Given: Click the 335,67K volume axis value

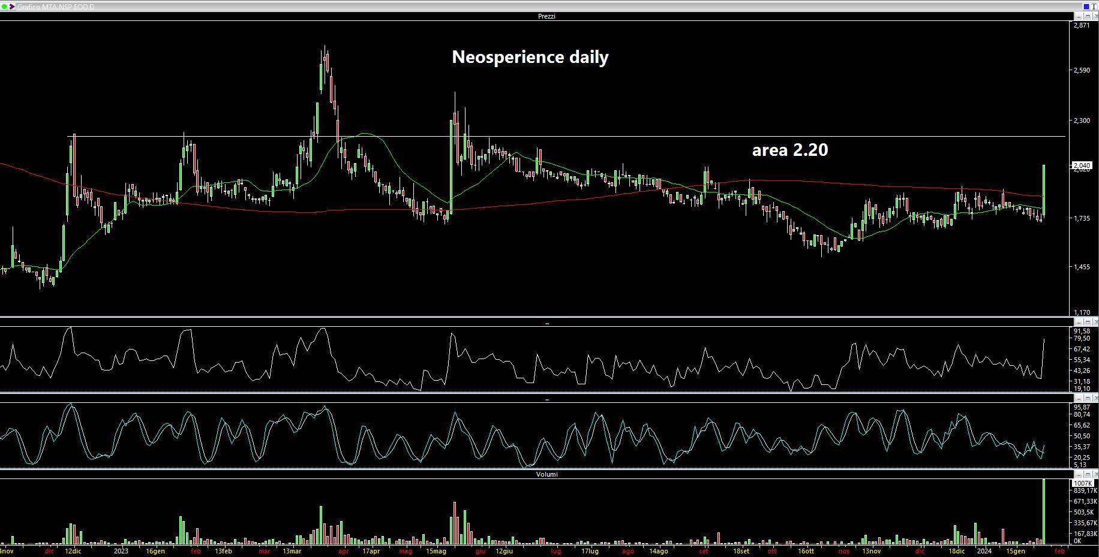Looking at the screenshot, I should (x=1085, y=523).
